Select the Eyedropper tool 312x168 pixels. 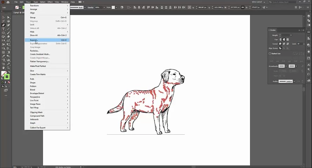click(4, 56)
